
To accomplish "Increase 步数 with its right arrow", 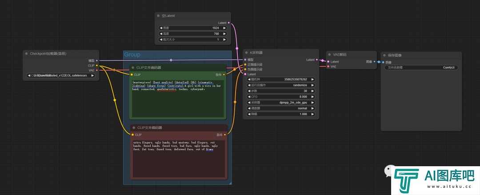I will pos(312,91).
